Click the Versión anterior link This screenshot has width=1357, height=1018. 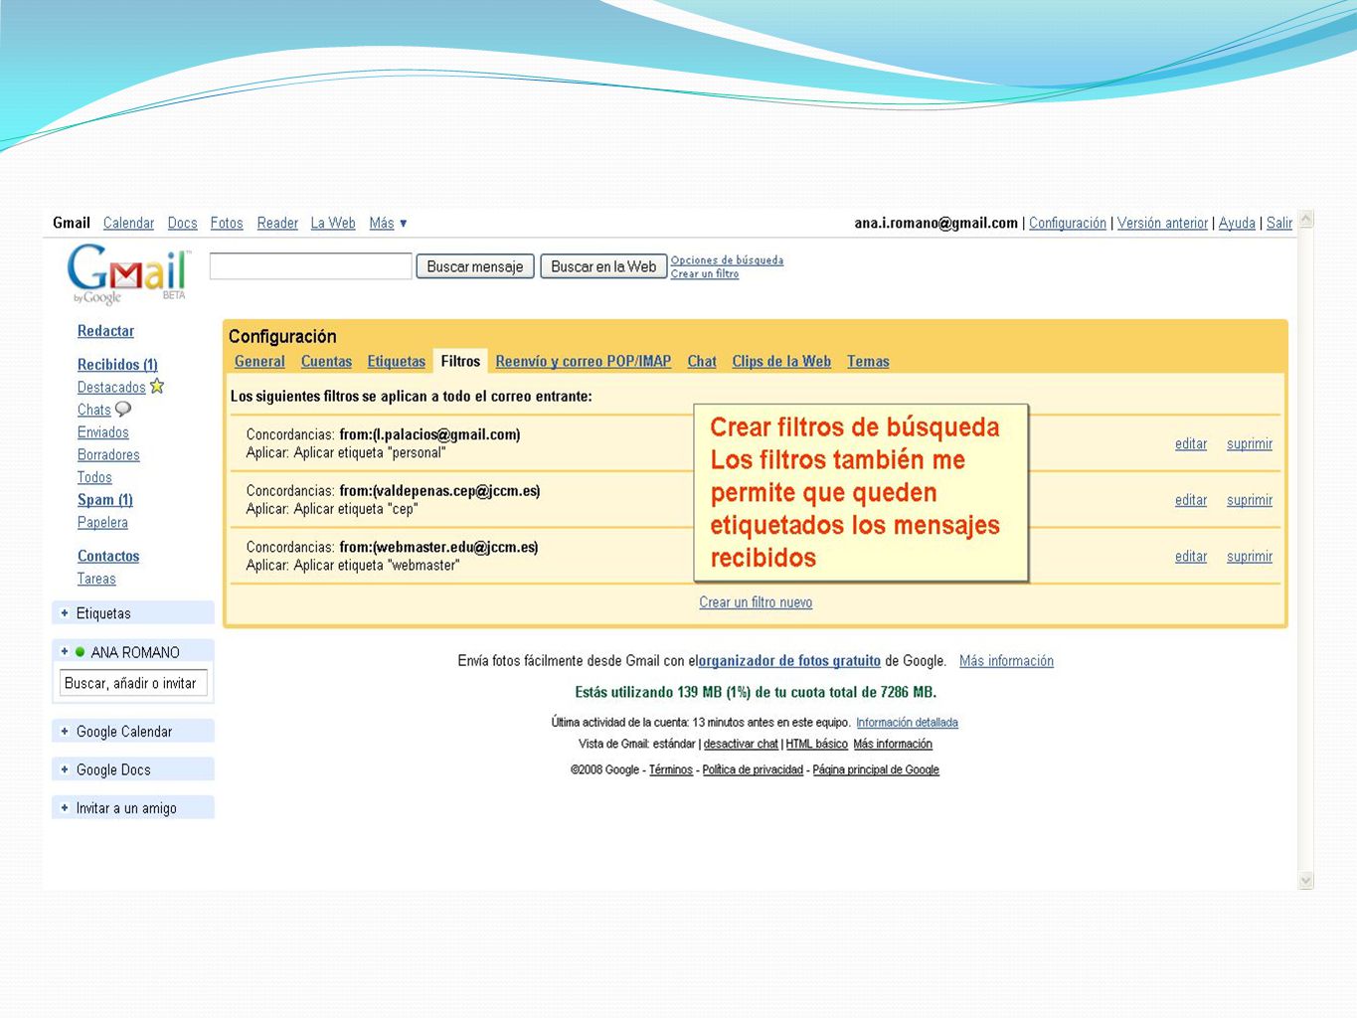(x=1162, y=223)
